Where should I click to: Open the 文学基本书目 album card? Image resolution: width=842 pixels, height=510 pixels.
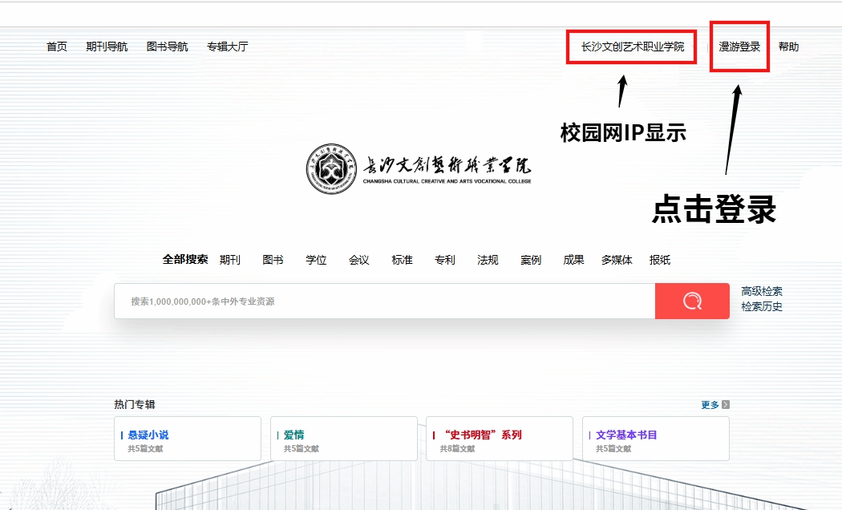[656, 439]
